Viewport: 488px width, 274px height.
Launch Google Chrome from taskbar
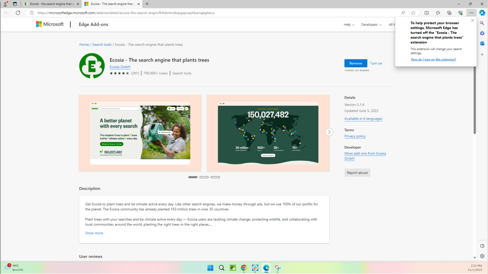coord(244,268)
